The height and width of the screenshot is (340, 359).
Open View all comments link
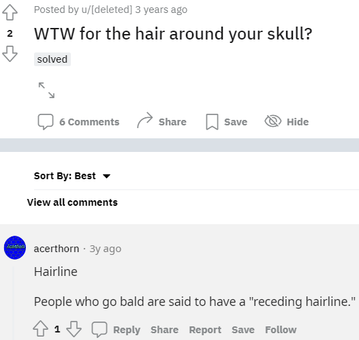(x=72, y=202)
